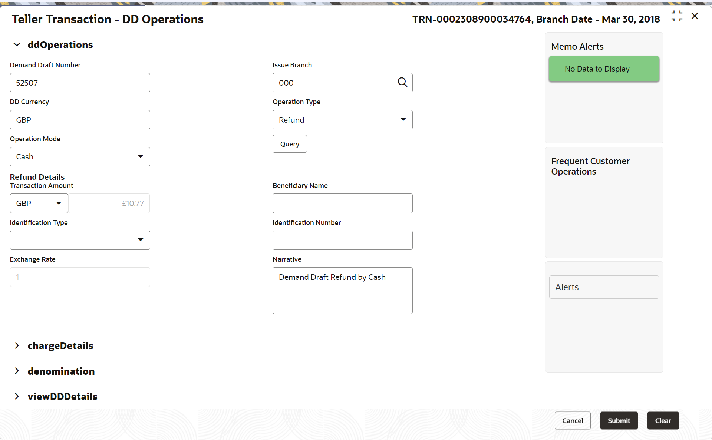Click the Demand Draft Number field
Screen dimensions: 712x440
coord(80,83)
